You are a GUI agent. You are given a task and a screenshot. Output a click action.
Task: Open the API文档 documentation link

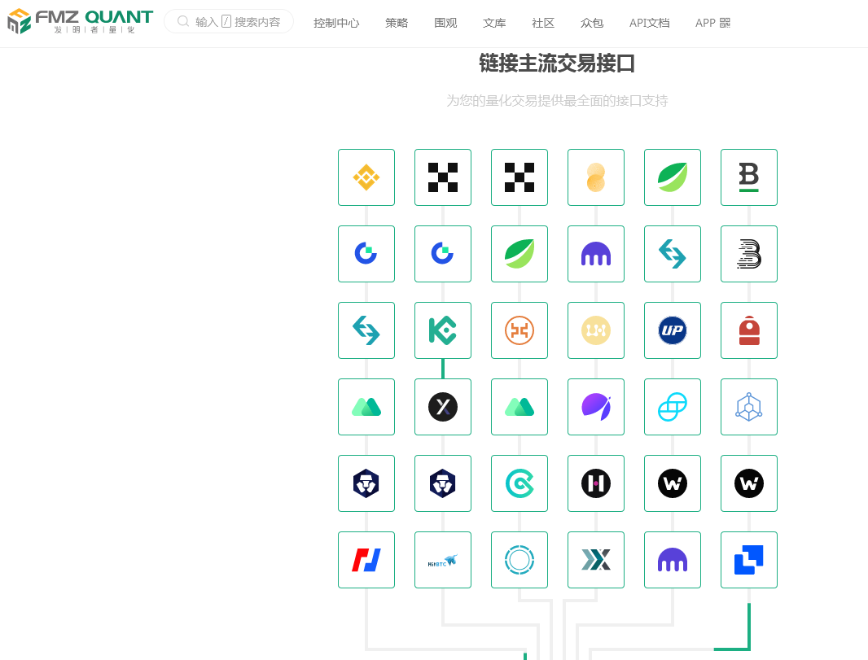coord(649,23)
